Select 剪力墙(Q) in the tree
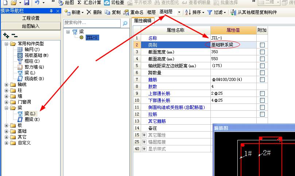The image size is (295, 176). point(31,67)
